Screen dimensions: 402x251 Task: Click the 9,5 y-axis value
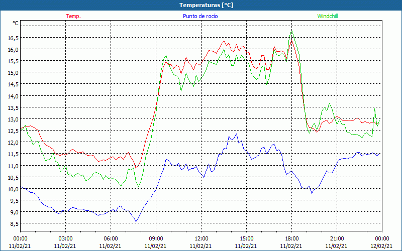pyautogui.click(x=15, y=201)
